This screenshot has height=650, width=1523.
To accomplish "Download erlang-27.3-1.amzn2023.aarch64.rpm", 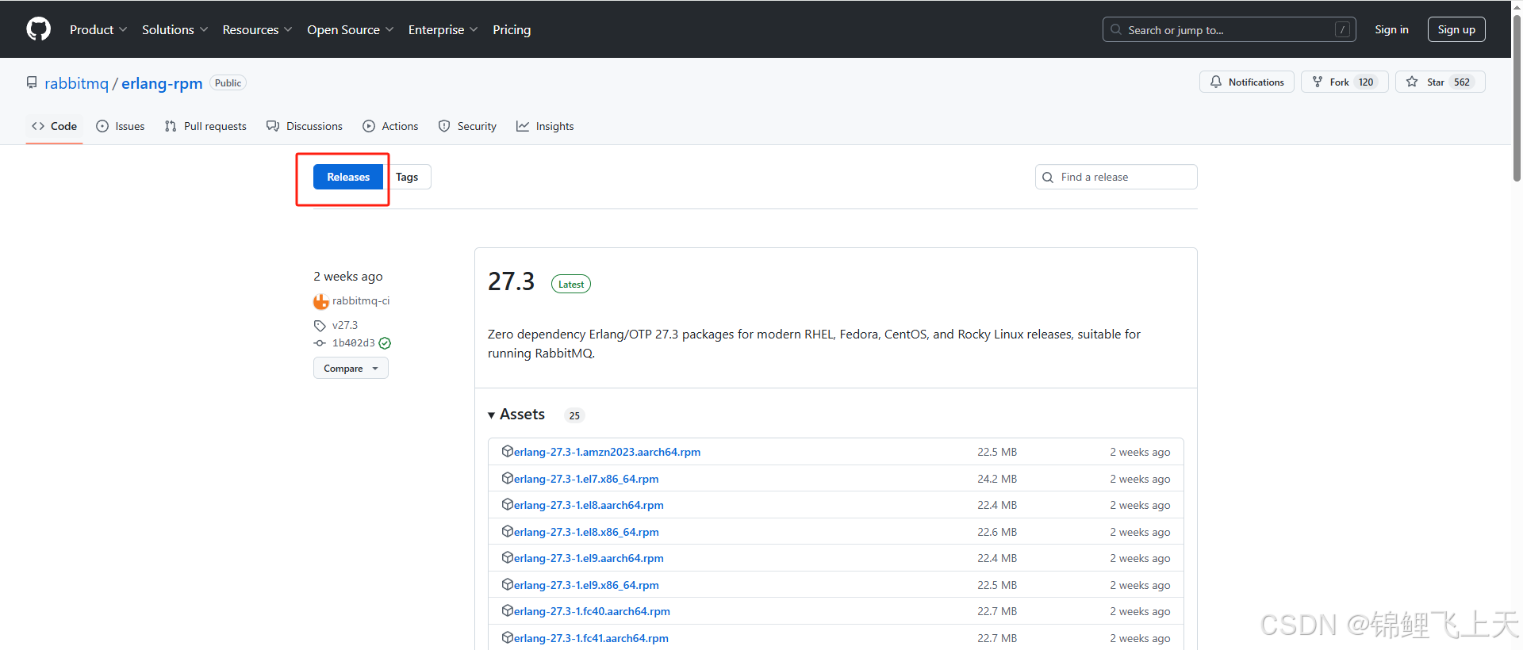I will tap(607, 452).
